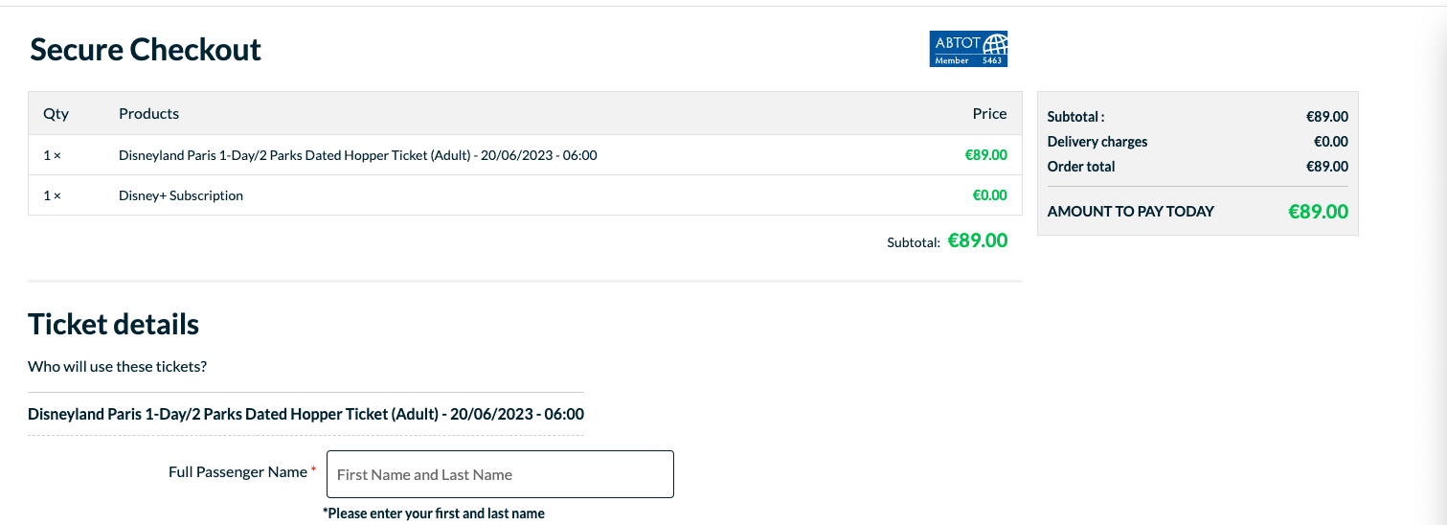Screen dimensions: 1447x525
Task: Click the Subtotal line in summary box
Action: tap(1197, 117)
